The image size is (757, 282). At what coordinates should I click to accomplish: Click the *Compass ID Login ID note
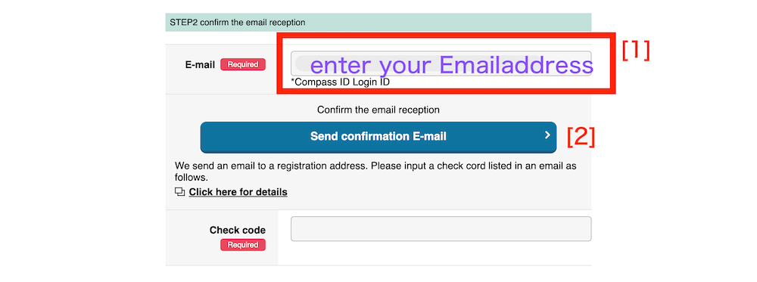click(341, 82)
